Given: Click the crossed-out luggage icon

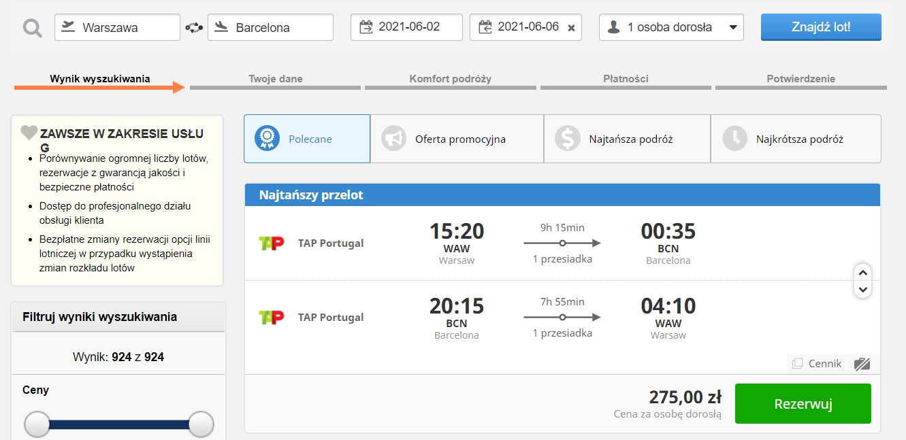Looking at the screenshot, I should click(x=862, y=364).
